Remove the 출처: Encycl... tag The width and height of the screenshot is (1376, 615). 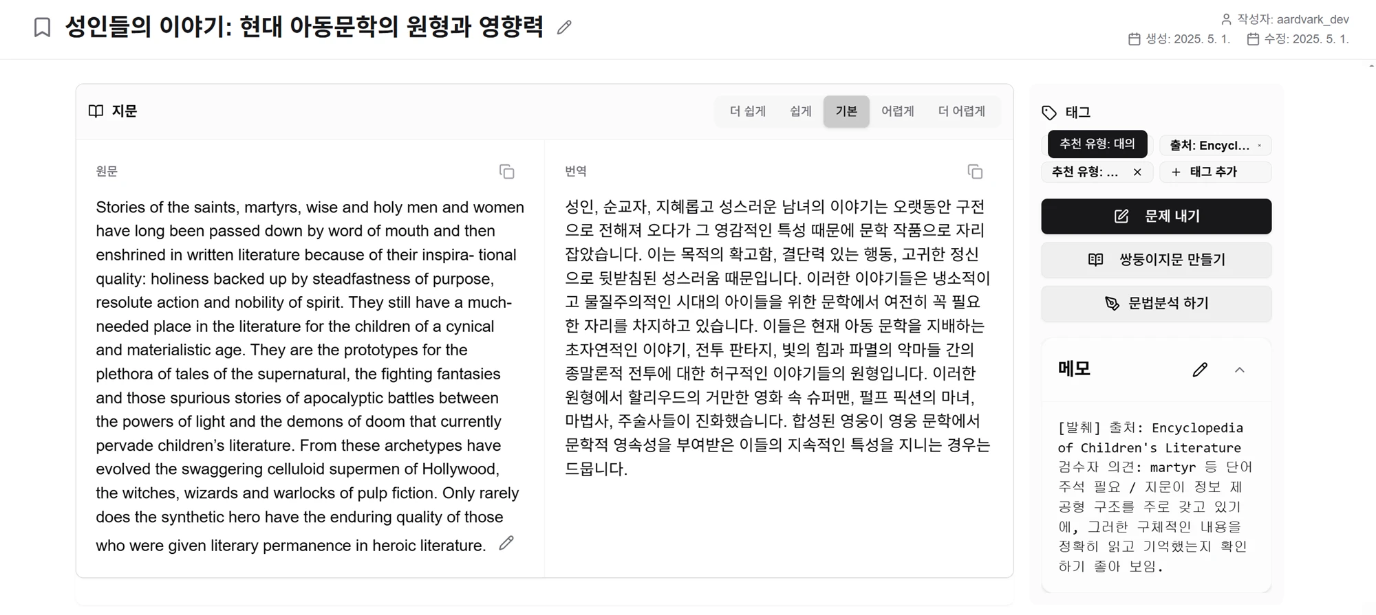pos(1260,146)
